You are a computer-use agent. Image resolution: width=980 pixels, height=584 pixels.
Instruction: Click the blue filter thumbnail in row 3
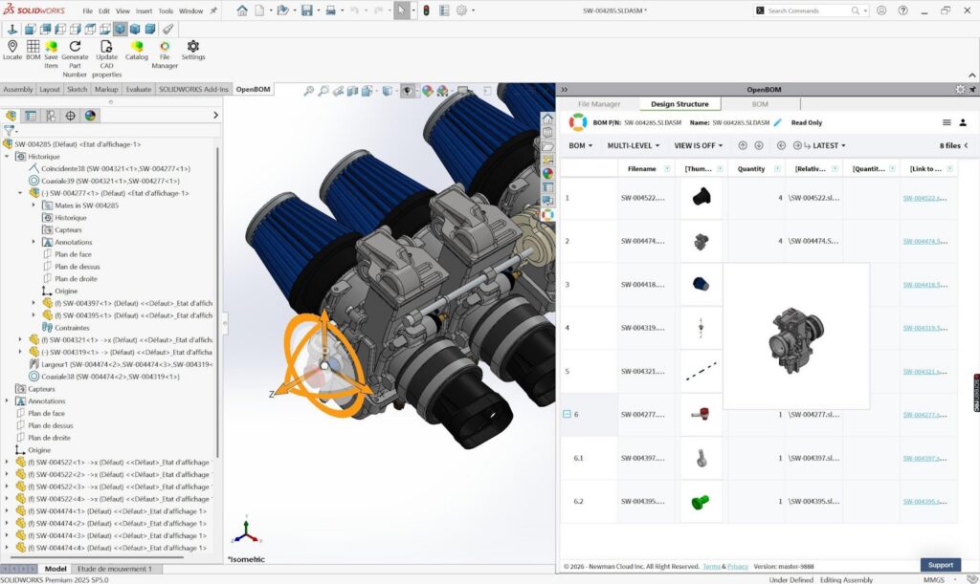click(701, 285)
